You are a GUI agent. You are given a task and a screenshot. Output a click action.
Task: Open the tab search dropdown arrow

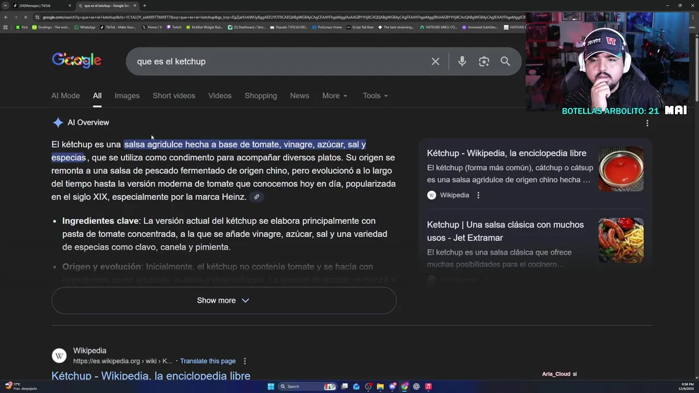pyautogui.click(x=5, y=5)
